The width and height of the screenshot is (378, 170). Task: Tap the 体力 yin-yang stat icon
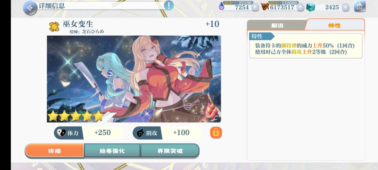click(x=61, y=133)
